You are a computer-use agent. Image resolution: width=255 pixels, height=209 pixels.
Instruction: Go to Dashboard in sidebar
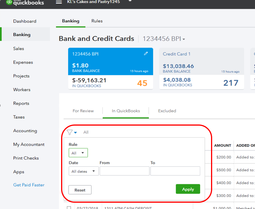pyautogui.click(x=25, y=21)
